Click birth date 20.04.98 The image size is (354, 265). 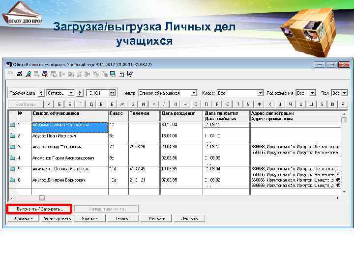tap(169, 147)
